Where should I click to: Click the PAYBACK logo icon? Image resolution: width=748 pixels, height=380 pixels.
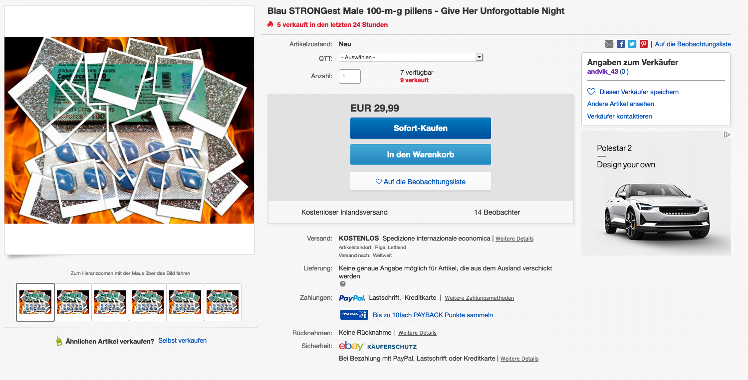pos(354,315)
